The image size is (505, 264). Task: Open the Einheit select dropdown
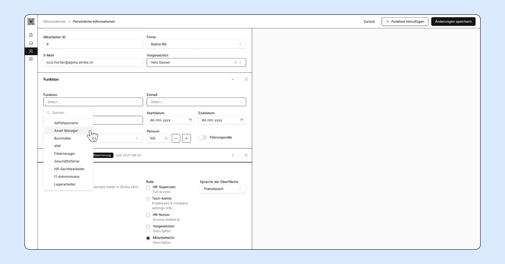point(196,102)
